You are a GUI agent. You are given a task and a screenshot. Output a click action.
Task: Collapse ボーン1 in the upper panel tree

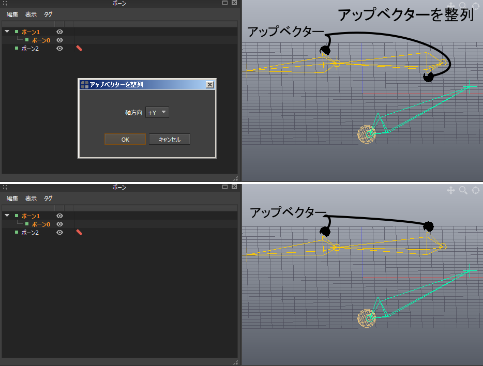(7, 32)
